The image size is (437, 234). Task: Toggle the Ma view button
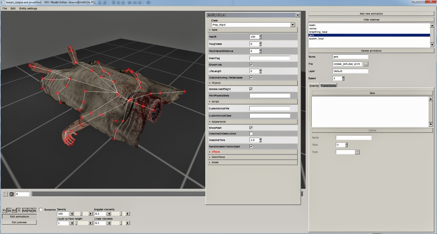point(29,211)
